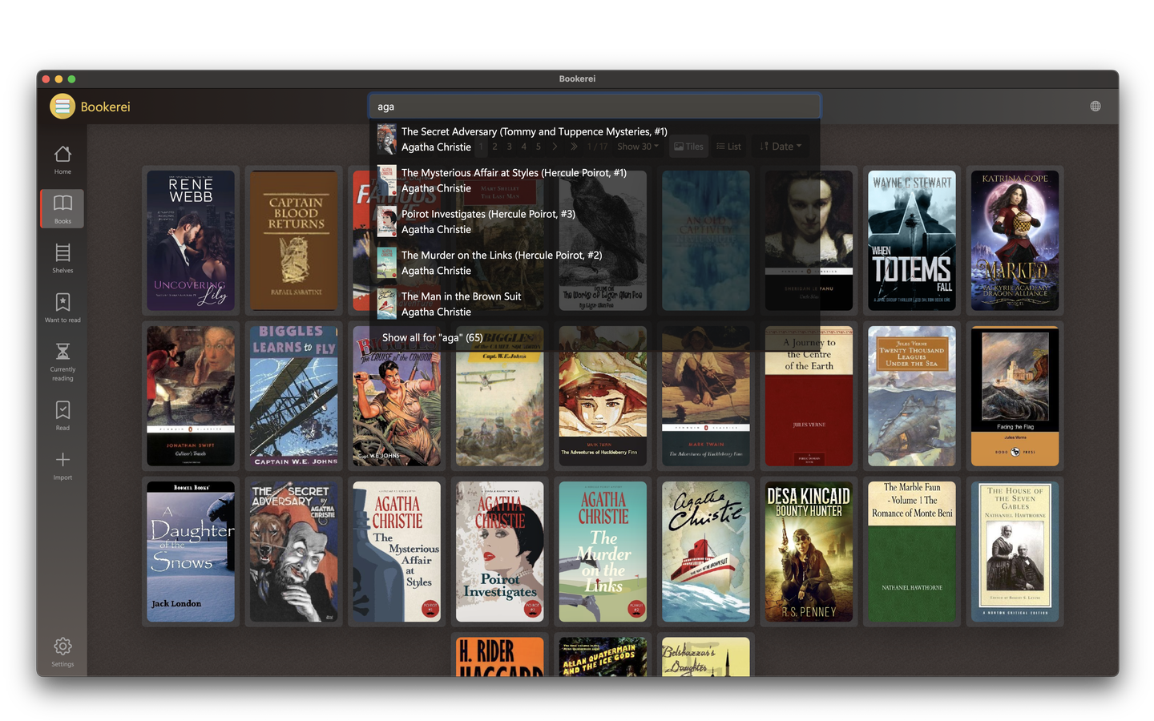
Task: Open the Import page
Action: [63, 465]
